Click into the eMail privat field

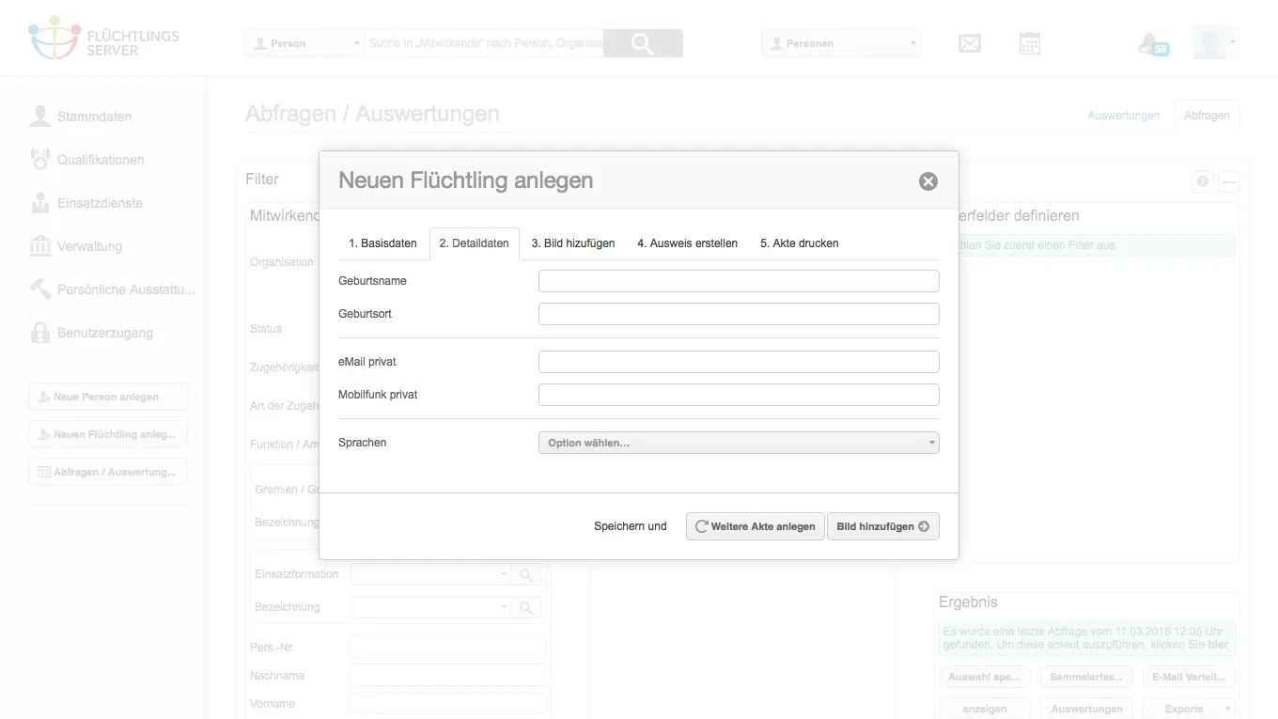click(739, 362)
